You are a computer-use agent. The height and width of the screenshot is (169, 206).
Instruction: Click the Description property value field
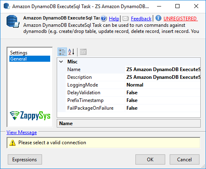[x=163, y=77]
